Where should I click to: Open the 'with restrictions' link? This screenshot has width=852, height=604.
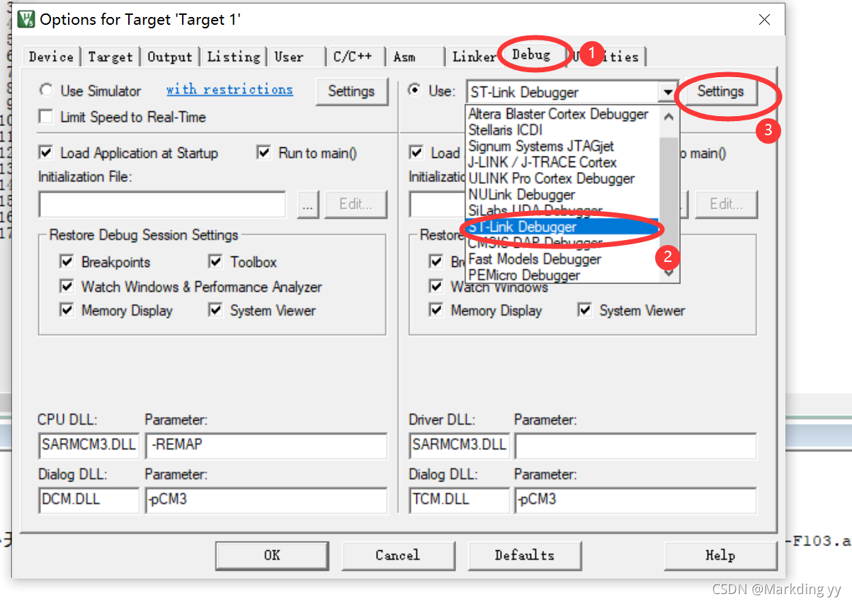[x=229, y=89]
